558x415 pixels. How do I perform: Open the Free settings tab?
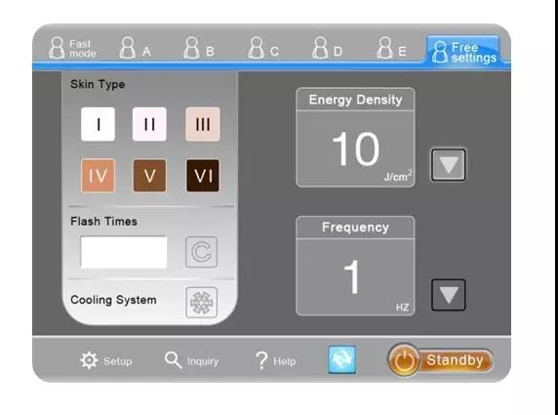pyautogui.click(x=463, y=51)
